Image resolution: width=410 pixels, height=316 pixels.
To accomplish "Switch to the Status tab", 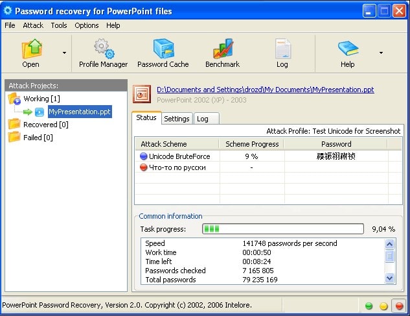I will [x=146, y=117].
